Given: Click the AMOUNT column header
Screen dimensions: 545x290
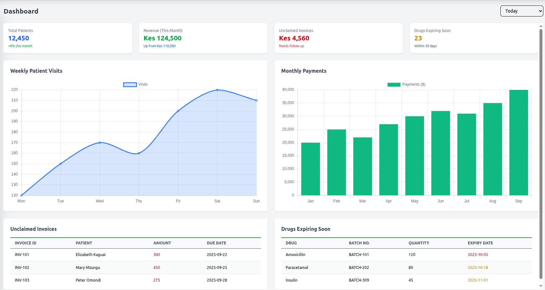Looking at the screenshot, I should click(x=162, y=243).
